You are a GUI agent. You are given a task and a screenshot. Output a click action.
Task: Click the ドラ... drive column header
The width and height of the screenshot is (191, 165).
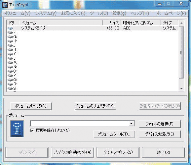(13, 23)
